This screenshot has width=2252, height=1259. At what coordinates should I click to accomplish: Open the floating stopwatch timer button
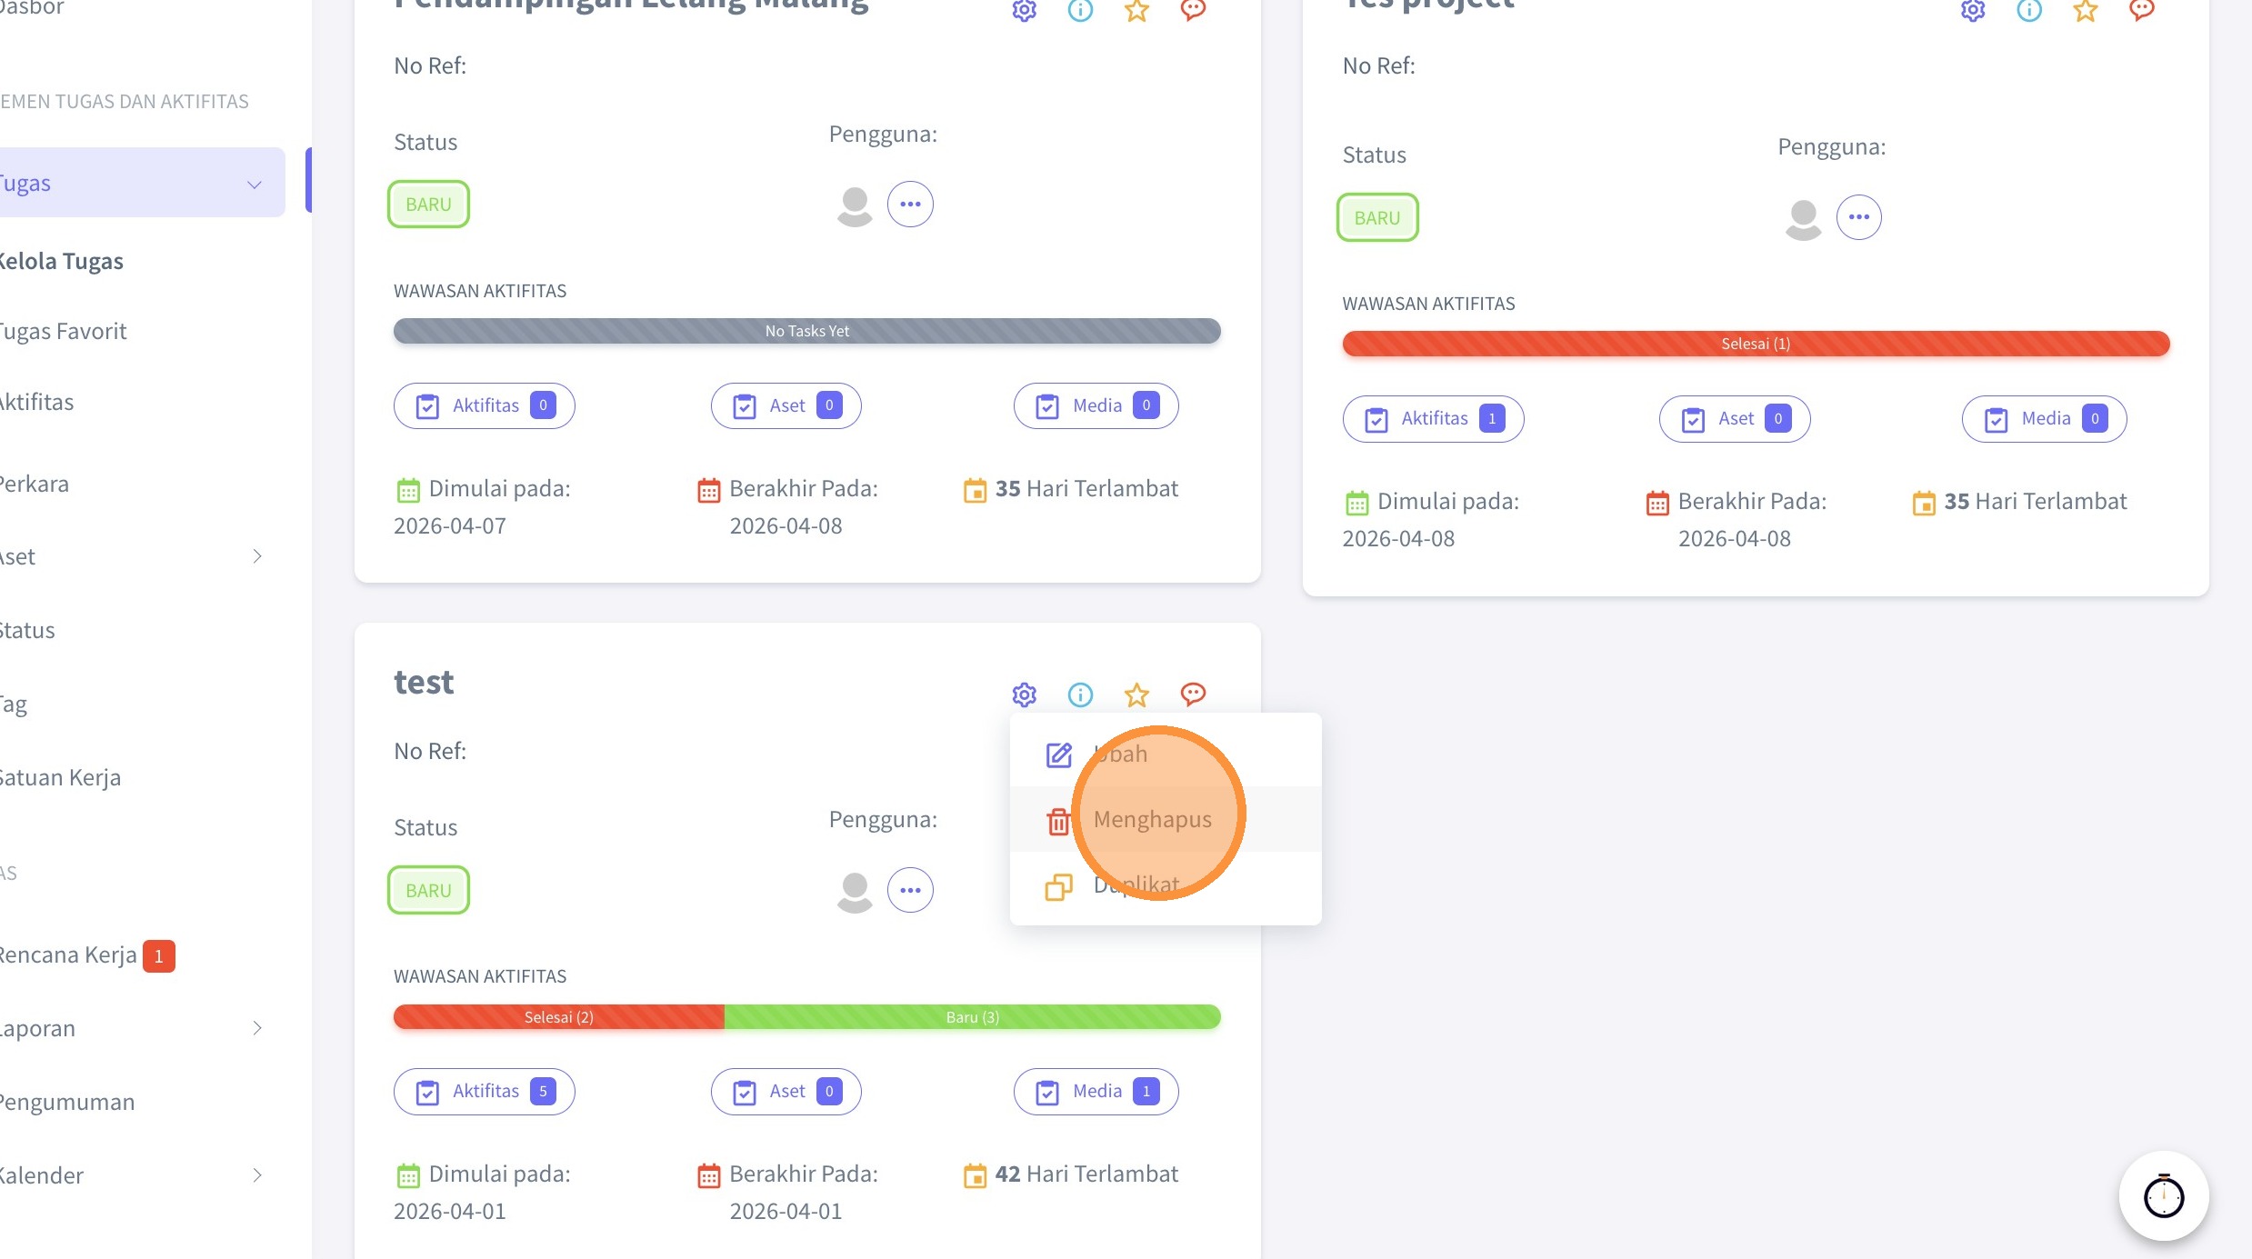click(2164, 1196)
